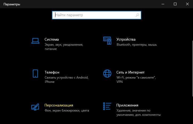Open the Устройства keyboard and speaker icon
This screenshot has width=193, height=124.
[107, 41]
